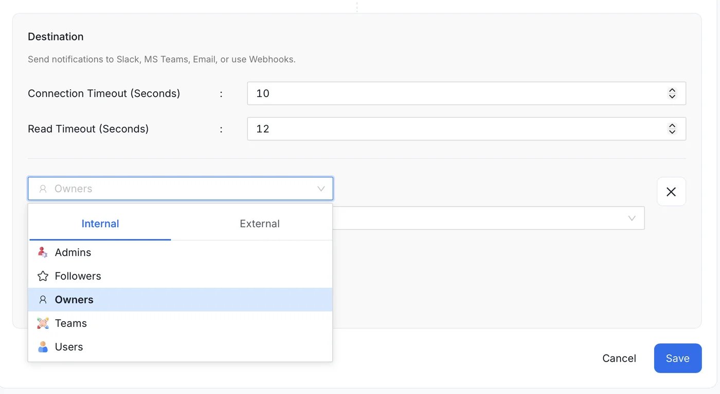Click the Connection Timeout (Seconds) label

104,93
